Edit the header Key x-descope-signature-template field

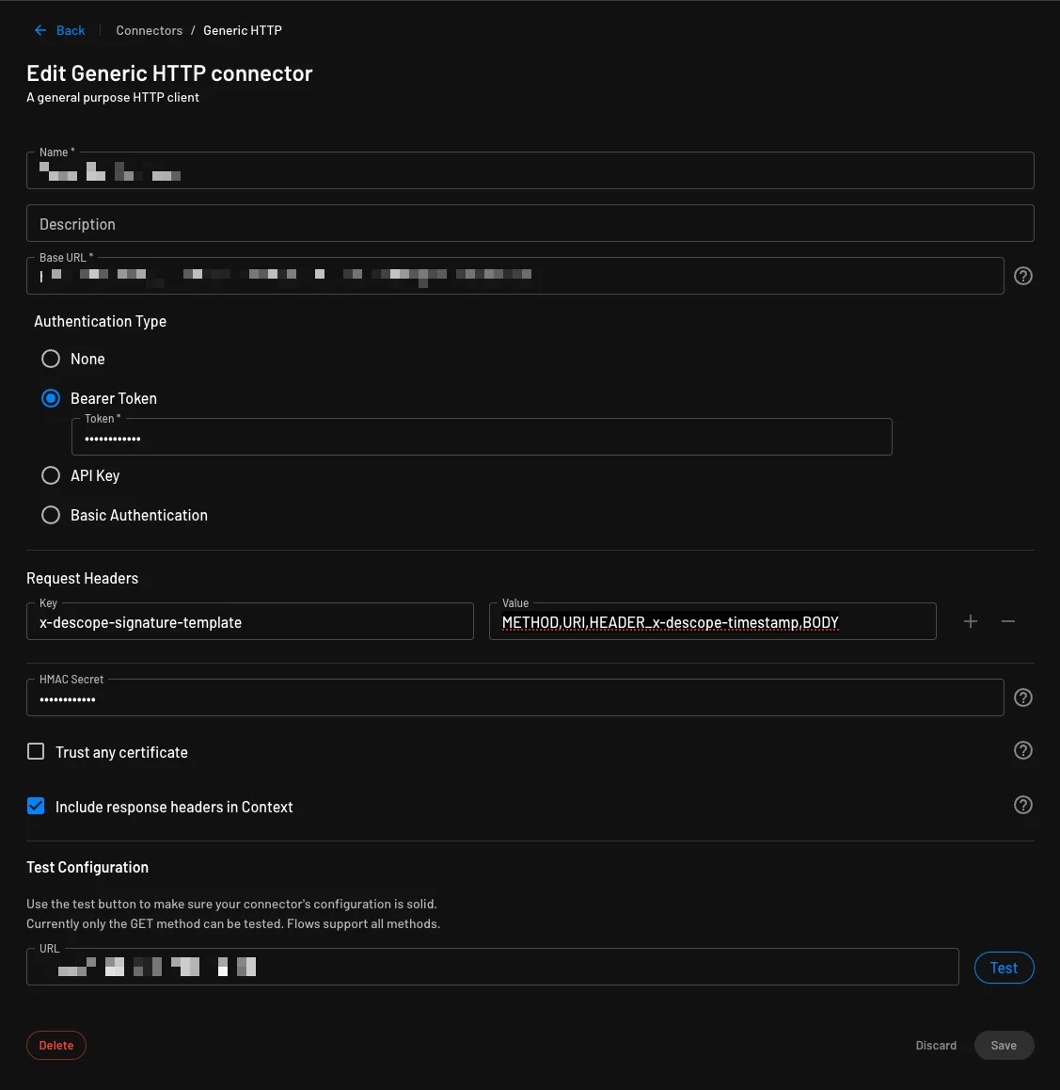[250, 621]
